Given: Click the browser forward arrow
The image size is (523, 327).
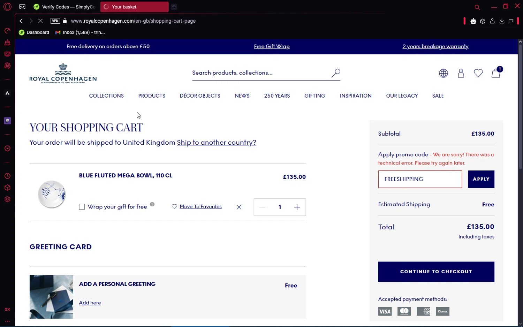Looking at the screenshot, I should (x=31, y=21).
